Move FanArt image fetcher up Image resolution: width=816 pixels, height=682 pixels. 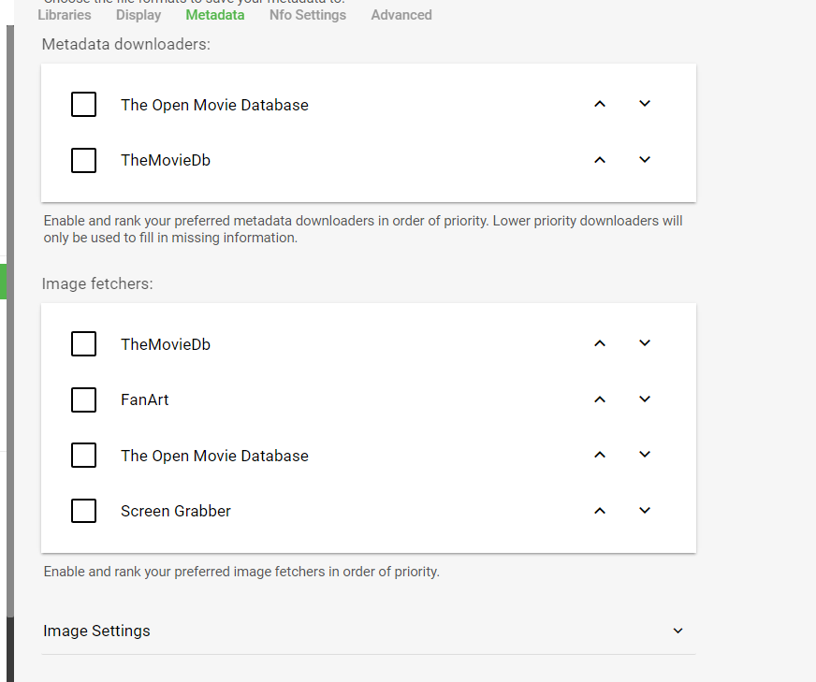600,399
